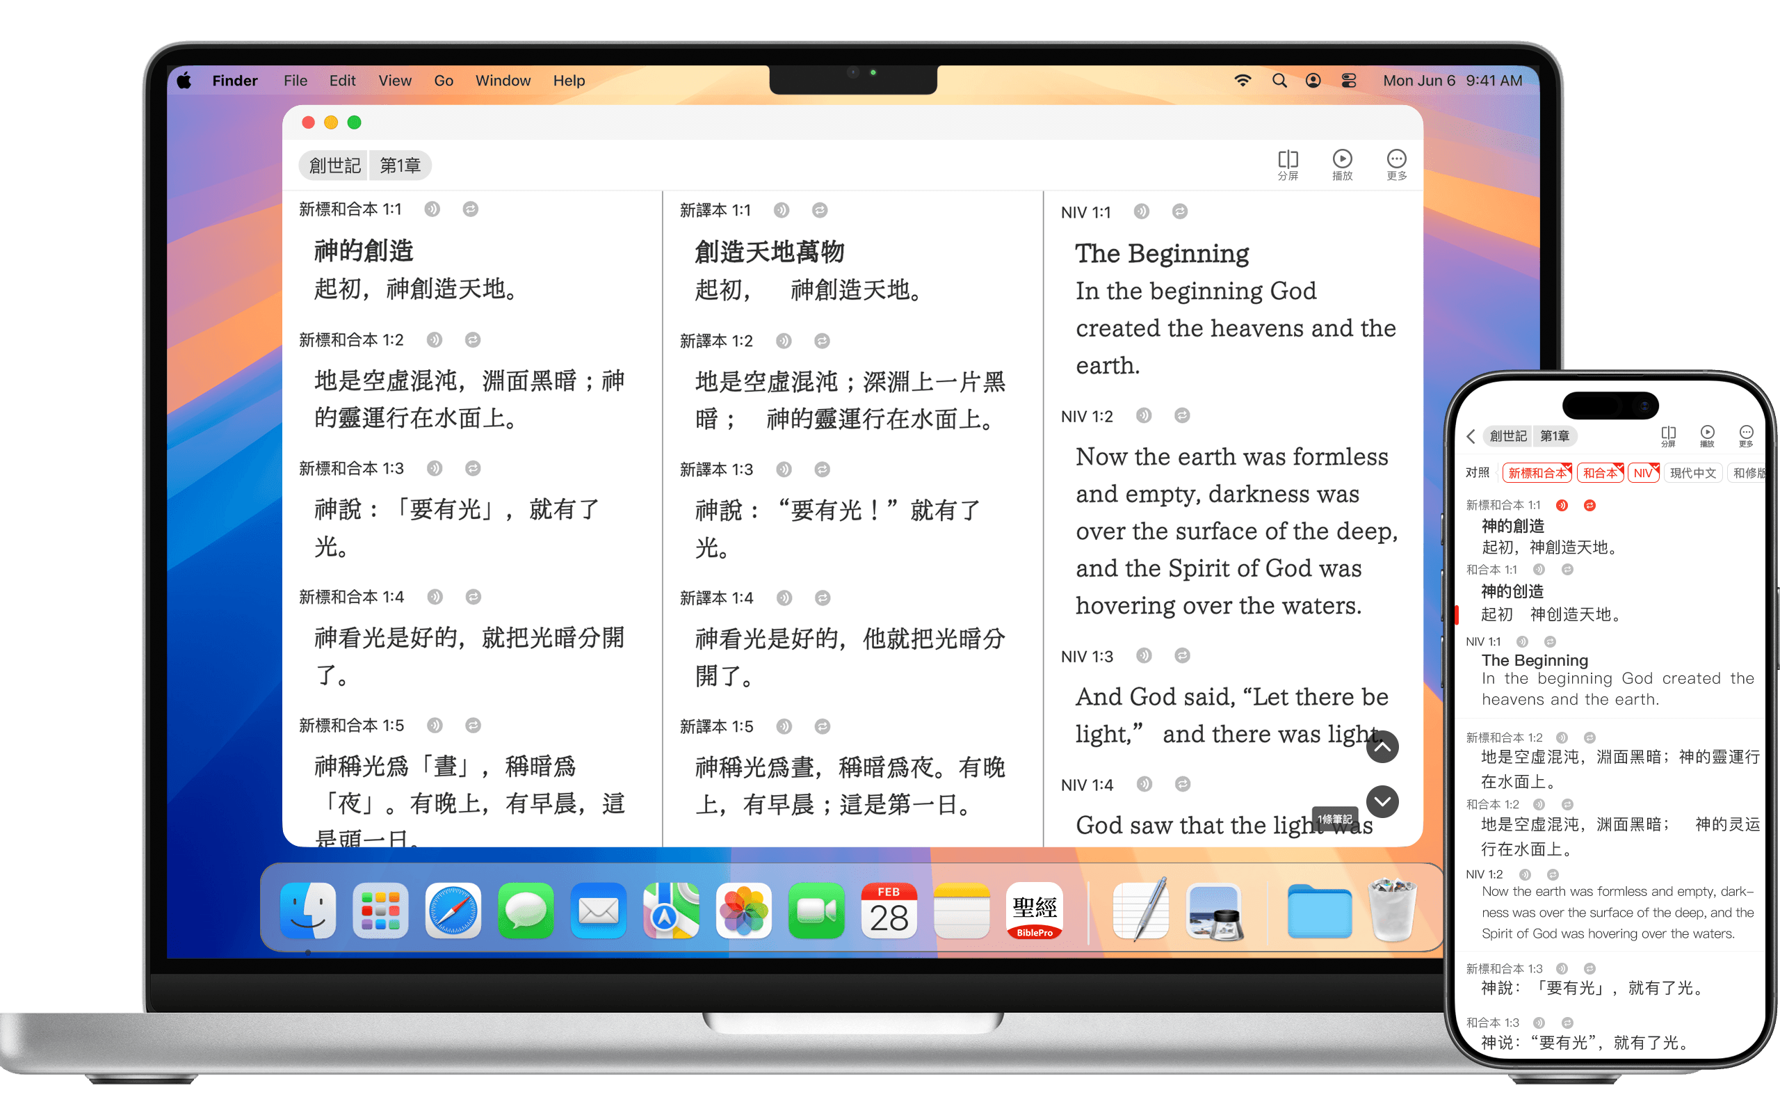1780x1113 pixels.
Task: Tap audio icon beside NIV 1:2 on iPhone
Action: point(1526,875)
